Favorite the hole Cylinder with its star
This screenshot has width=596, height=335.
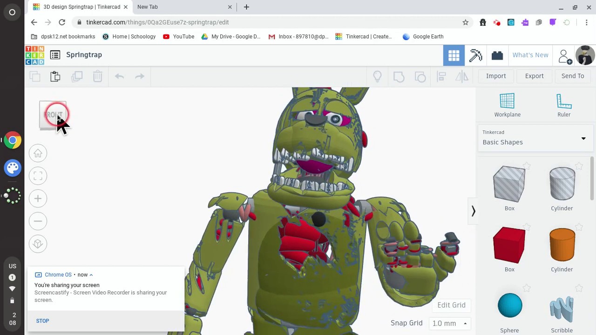tap(579, 166)
